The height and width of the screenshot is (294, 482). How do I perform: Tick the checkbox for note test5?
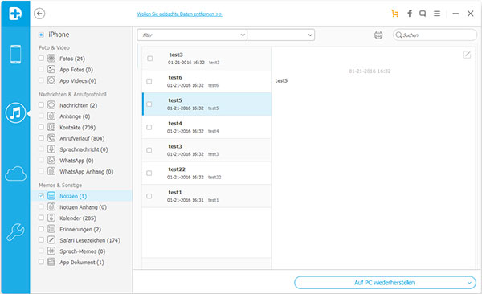(149, 104)
